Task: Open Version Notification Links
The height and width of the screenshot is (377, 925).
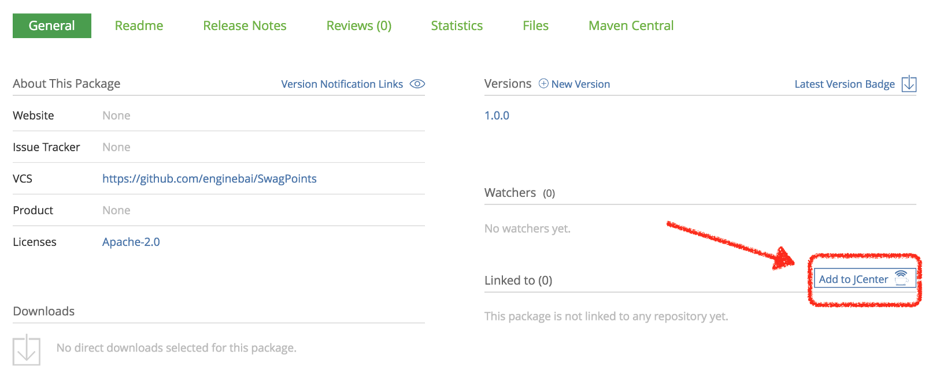Action: (x=342, y=84)
